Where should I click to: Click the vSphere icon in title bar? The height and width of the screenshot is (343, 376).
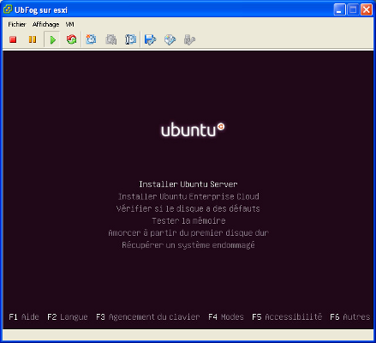8,9
